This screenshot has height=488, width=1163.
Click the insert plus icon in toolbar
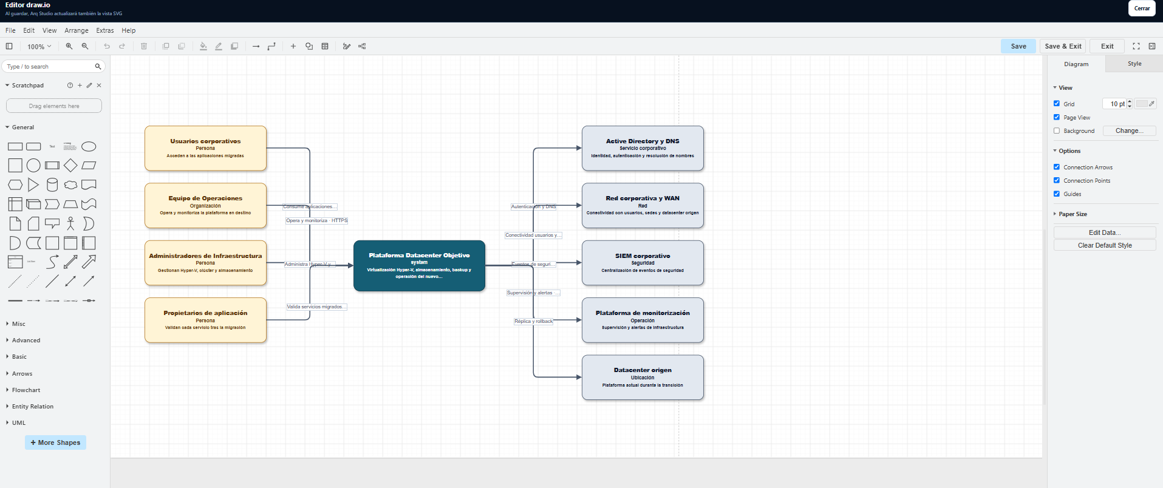293,46
